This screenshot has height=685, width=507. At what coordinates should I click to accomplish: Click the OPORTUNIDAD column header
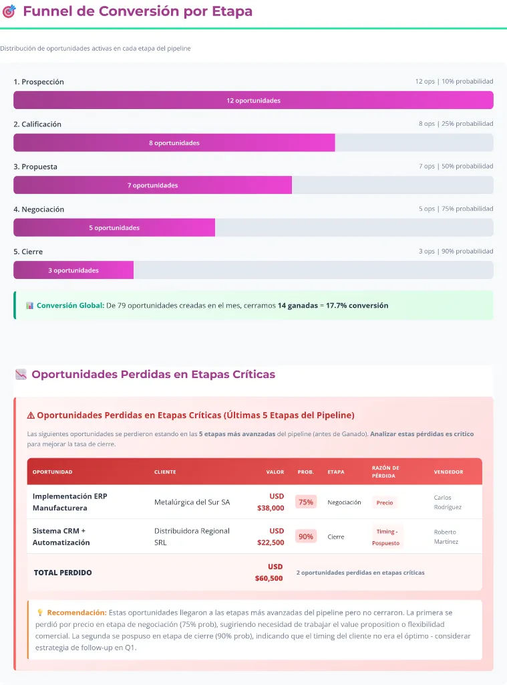(x=53, y=472)
